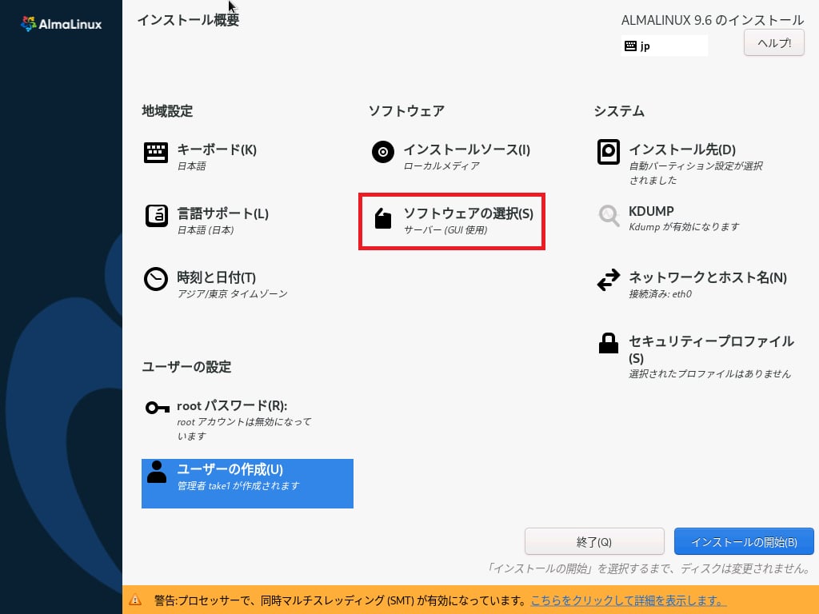Click the disc icon for インストールソース
819x614 pixels.
pos(383,152)
